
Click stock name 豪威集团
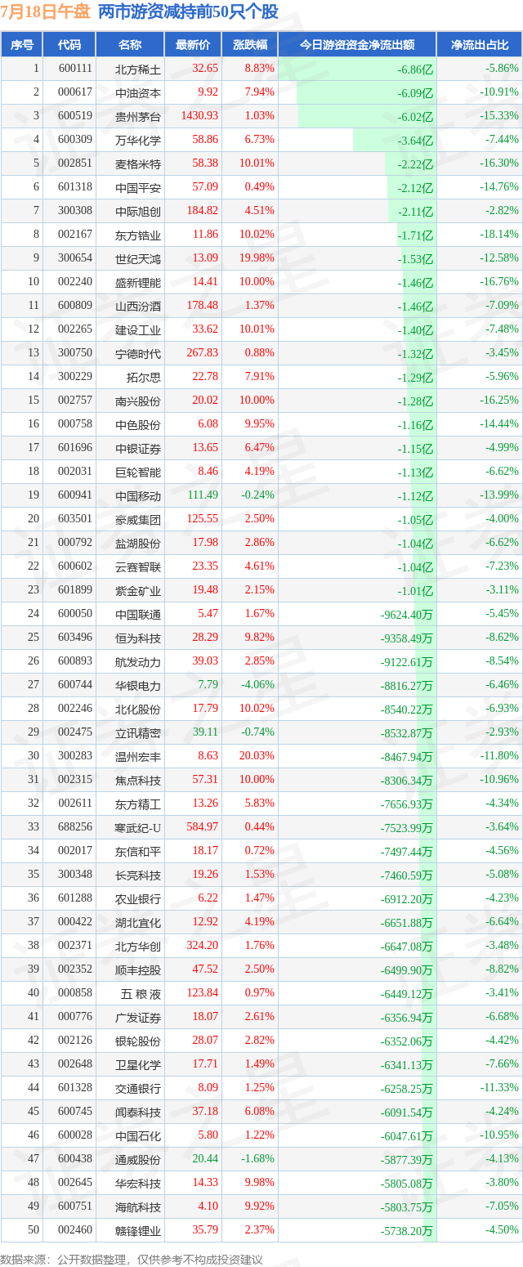pos(138,519)
